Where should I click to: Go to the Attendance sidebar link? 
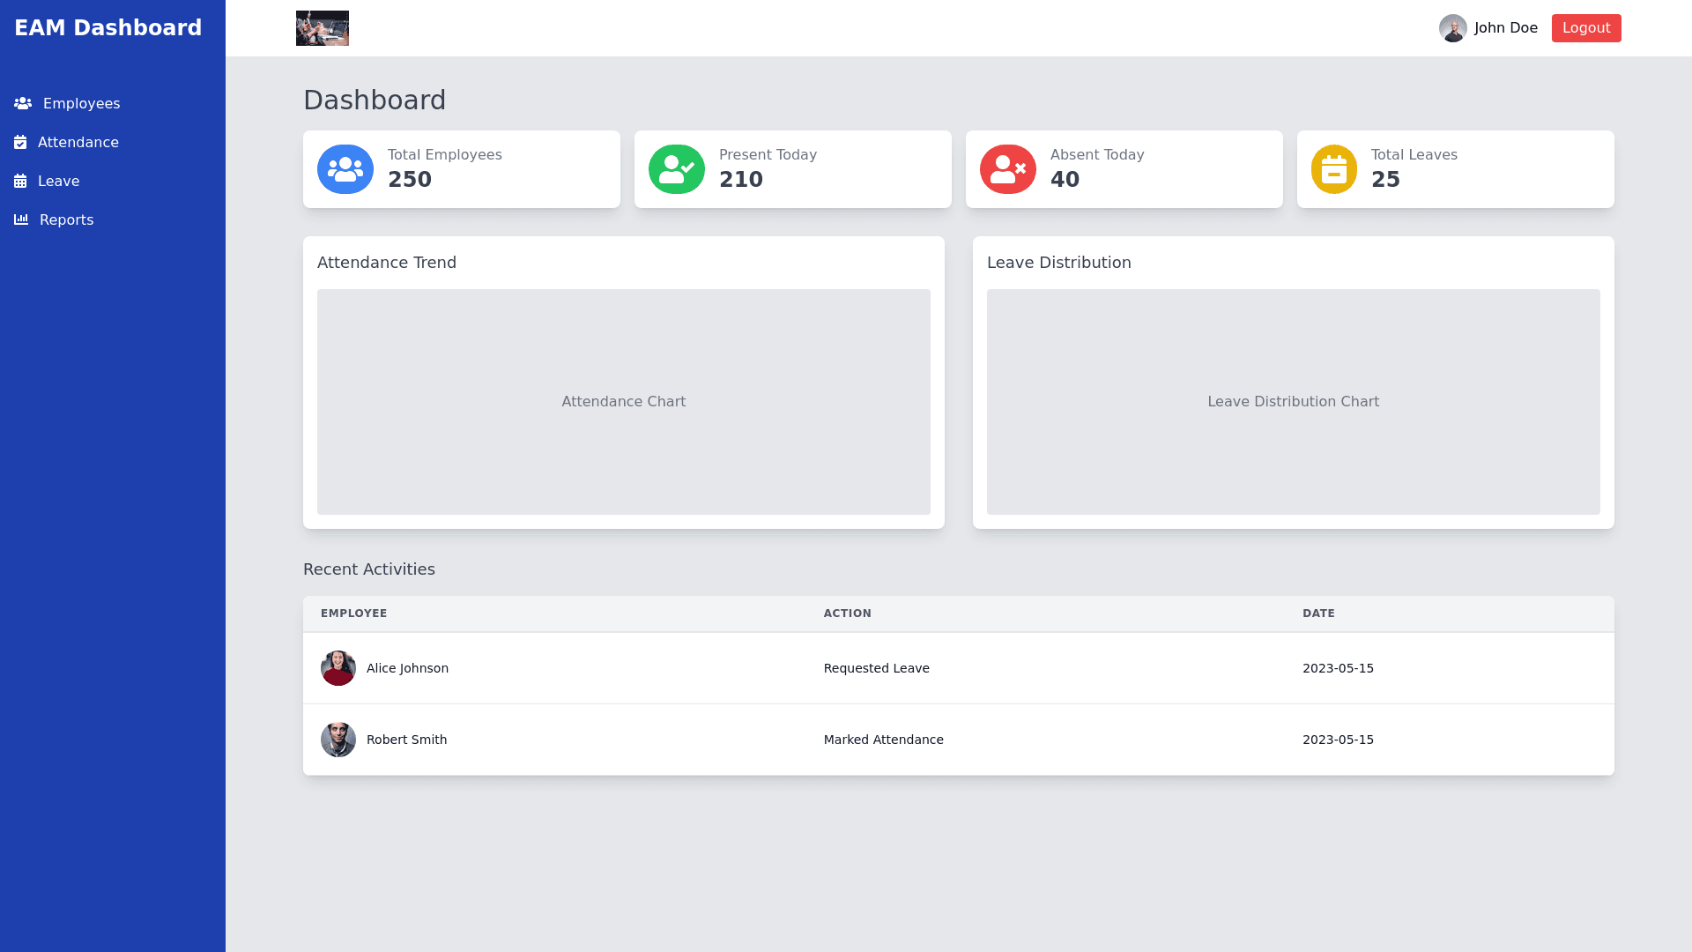pos(78,143)
